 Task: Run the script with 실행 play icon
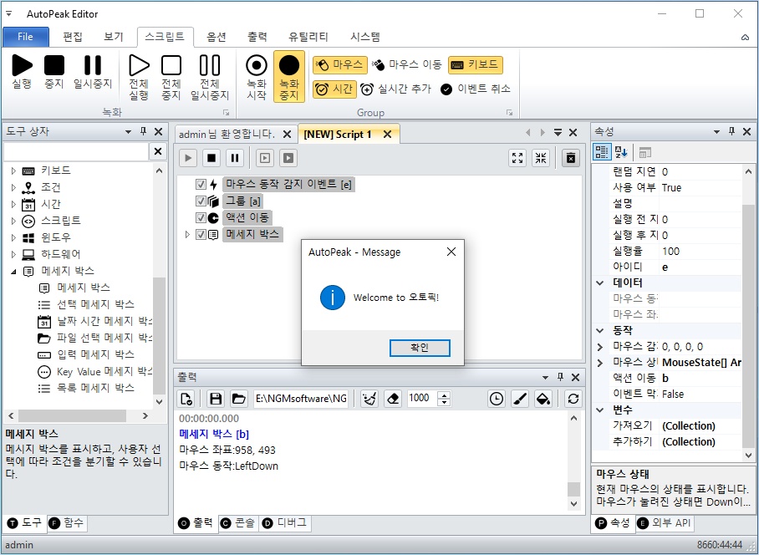(22, 71)
